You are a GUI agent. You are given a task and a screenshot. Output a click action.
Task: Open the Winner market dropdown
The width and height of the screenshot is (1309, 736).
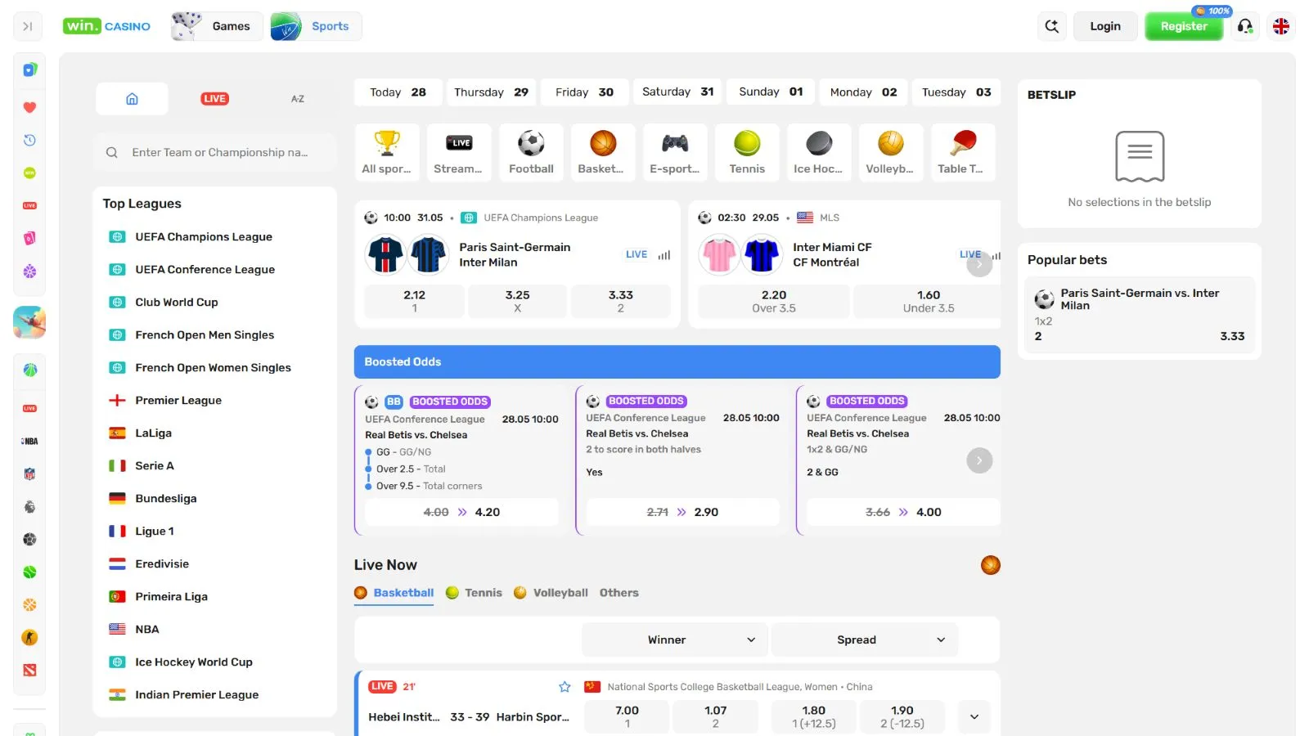pyautogui.click(x=674, y=640)
